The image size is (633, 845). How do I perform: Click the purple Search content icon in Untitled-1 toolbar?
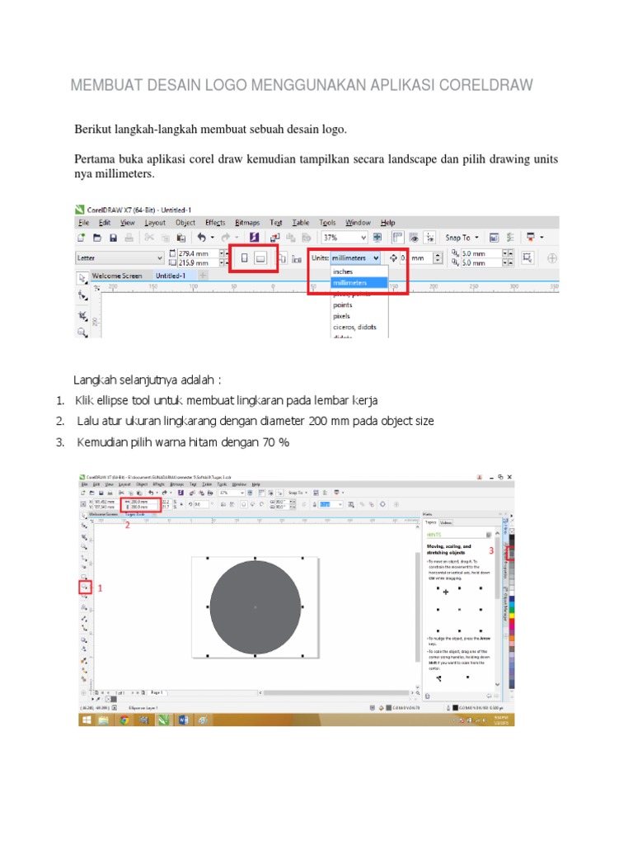(x=254, y=238)
